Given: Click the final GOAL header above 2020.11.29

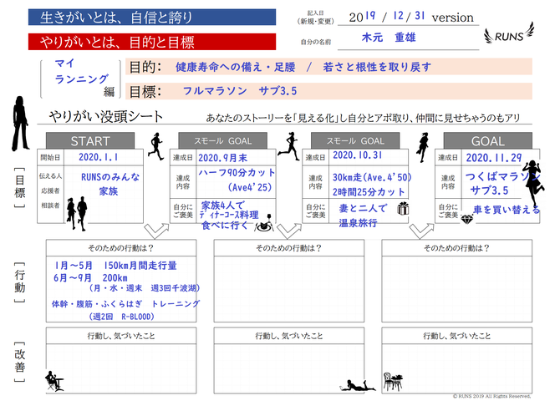Looking at the screenshot, I should (488, 140).
